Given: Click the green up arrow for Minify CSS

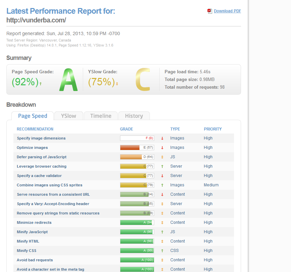Looking at the screenshot, I should point(162,251).
